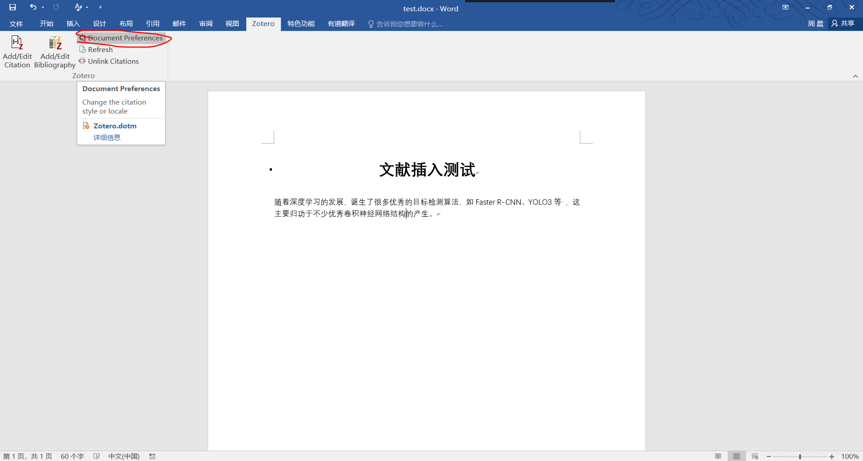The width and height of the screenshot is (863, 461).
Task: Open the 文件 menu tab
Action: pyautogui.click(x=16, y=24)
